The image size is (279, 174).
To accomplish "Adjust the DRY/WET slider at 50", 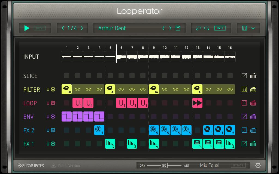I will (x=164, y=166).
